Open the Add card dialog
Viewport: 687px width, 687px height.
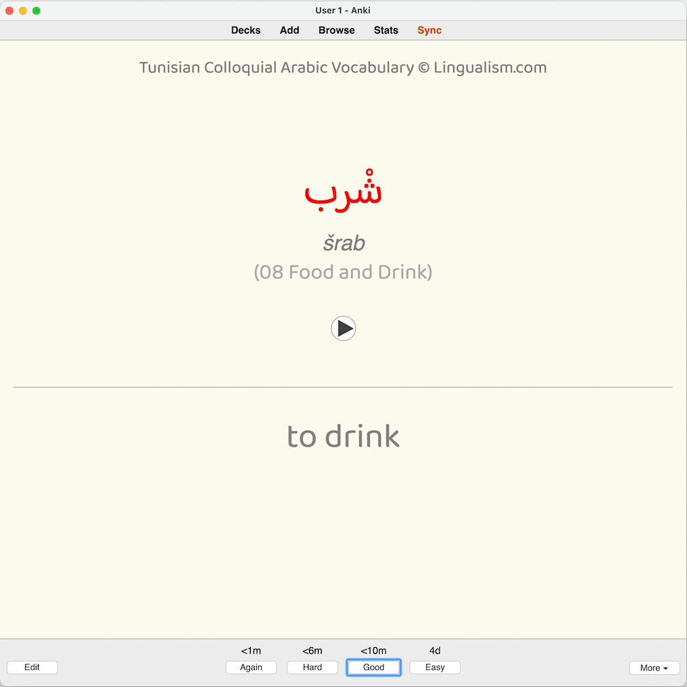289,30
